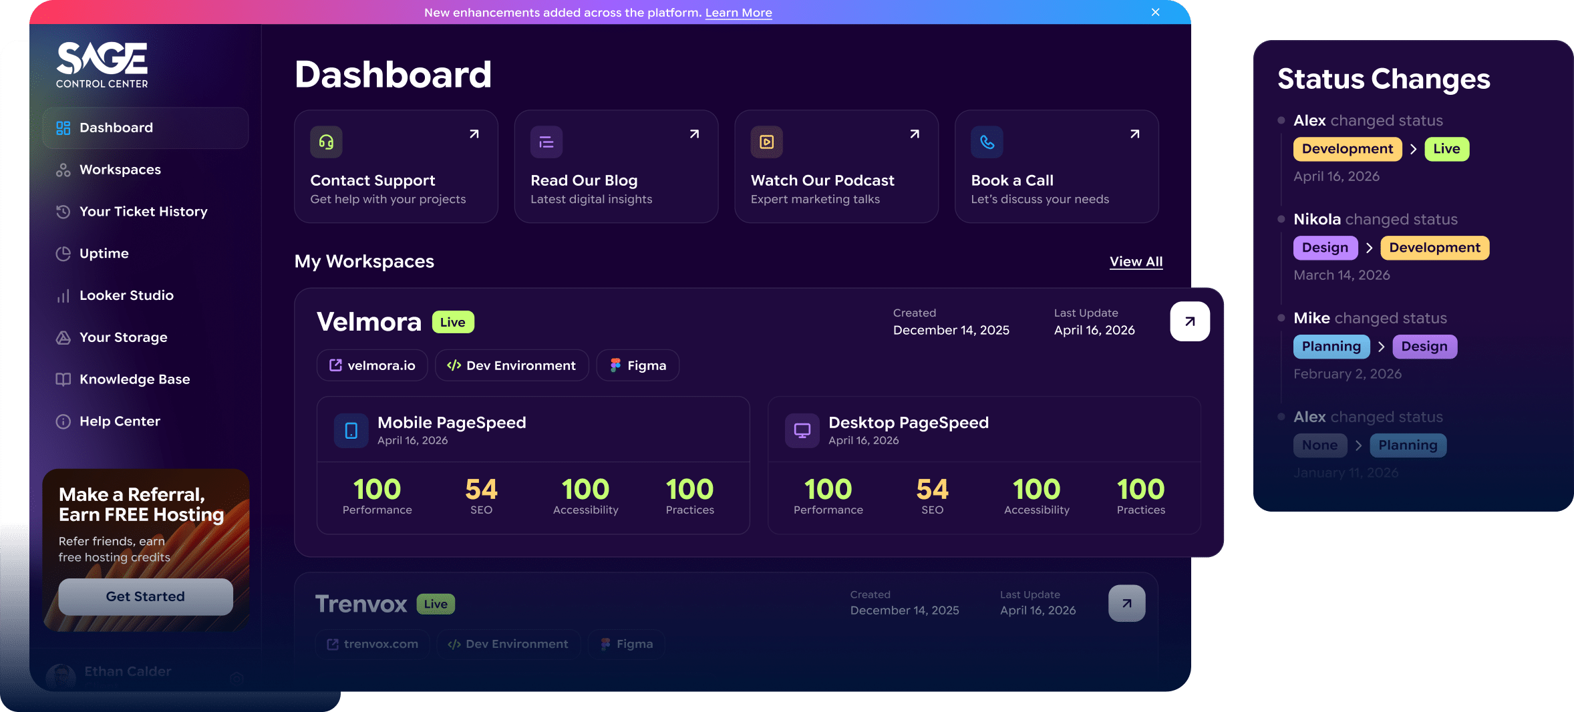Click Velmora's Last Update date April 16, 2026

pyautogui.click(x=1094, y=330)
